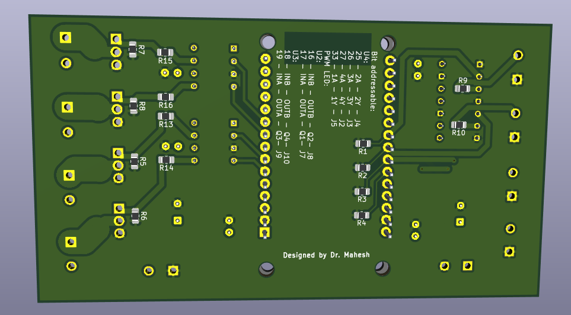Select the R9 resistor

tap(462, 88)
